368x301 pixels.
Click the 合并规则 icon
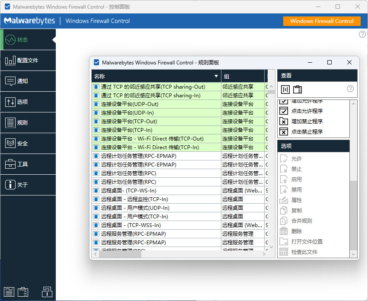click(x=284, y=221)
